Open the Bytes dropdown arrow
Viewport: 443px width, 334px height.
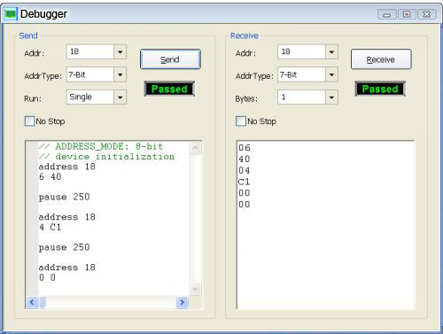pos(331,97)
